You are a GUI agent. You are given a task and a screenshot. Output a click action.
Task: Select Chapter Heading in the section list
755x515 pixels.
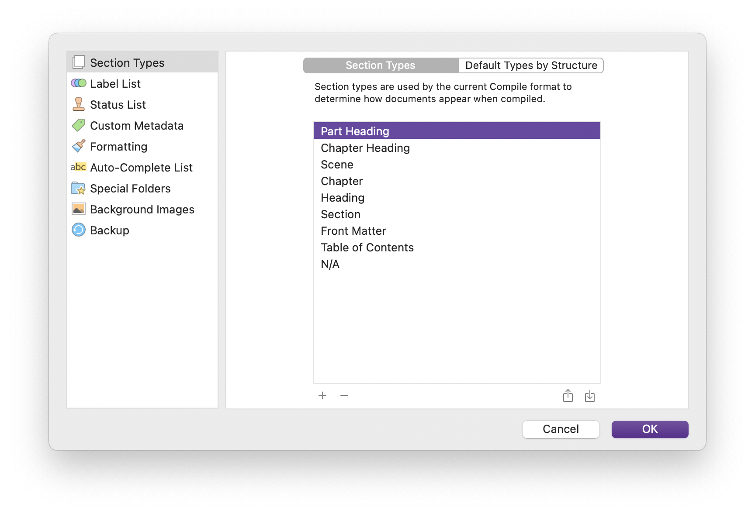[365, 148]
